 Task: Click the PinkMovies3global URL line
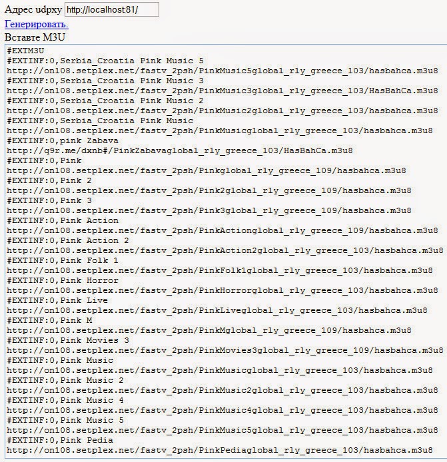(x=225, y=350)
